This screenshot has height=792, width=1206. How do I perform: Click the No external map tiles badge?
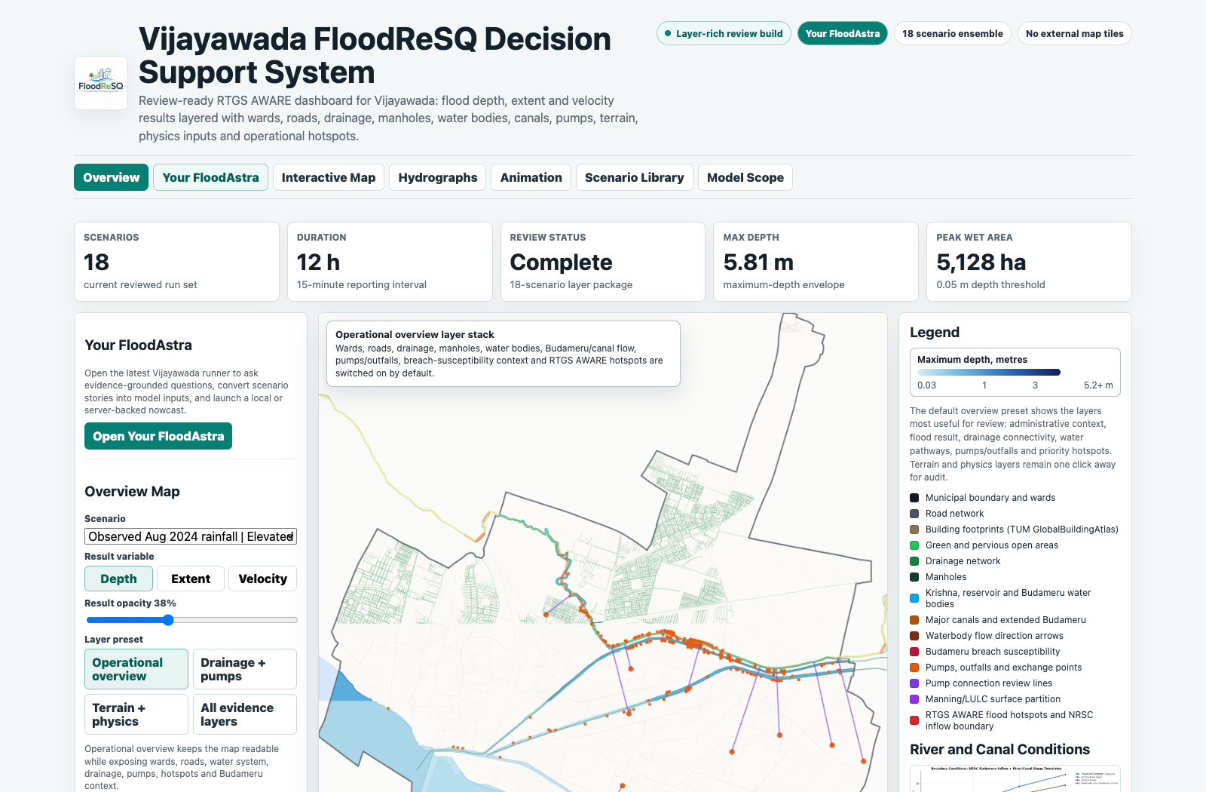[x=1075, y=33]
